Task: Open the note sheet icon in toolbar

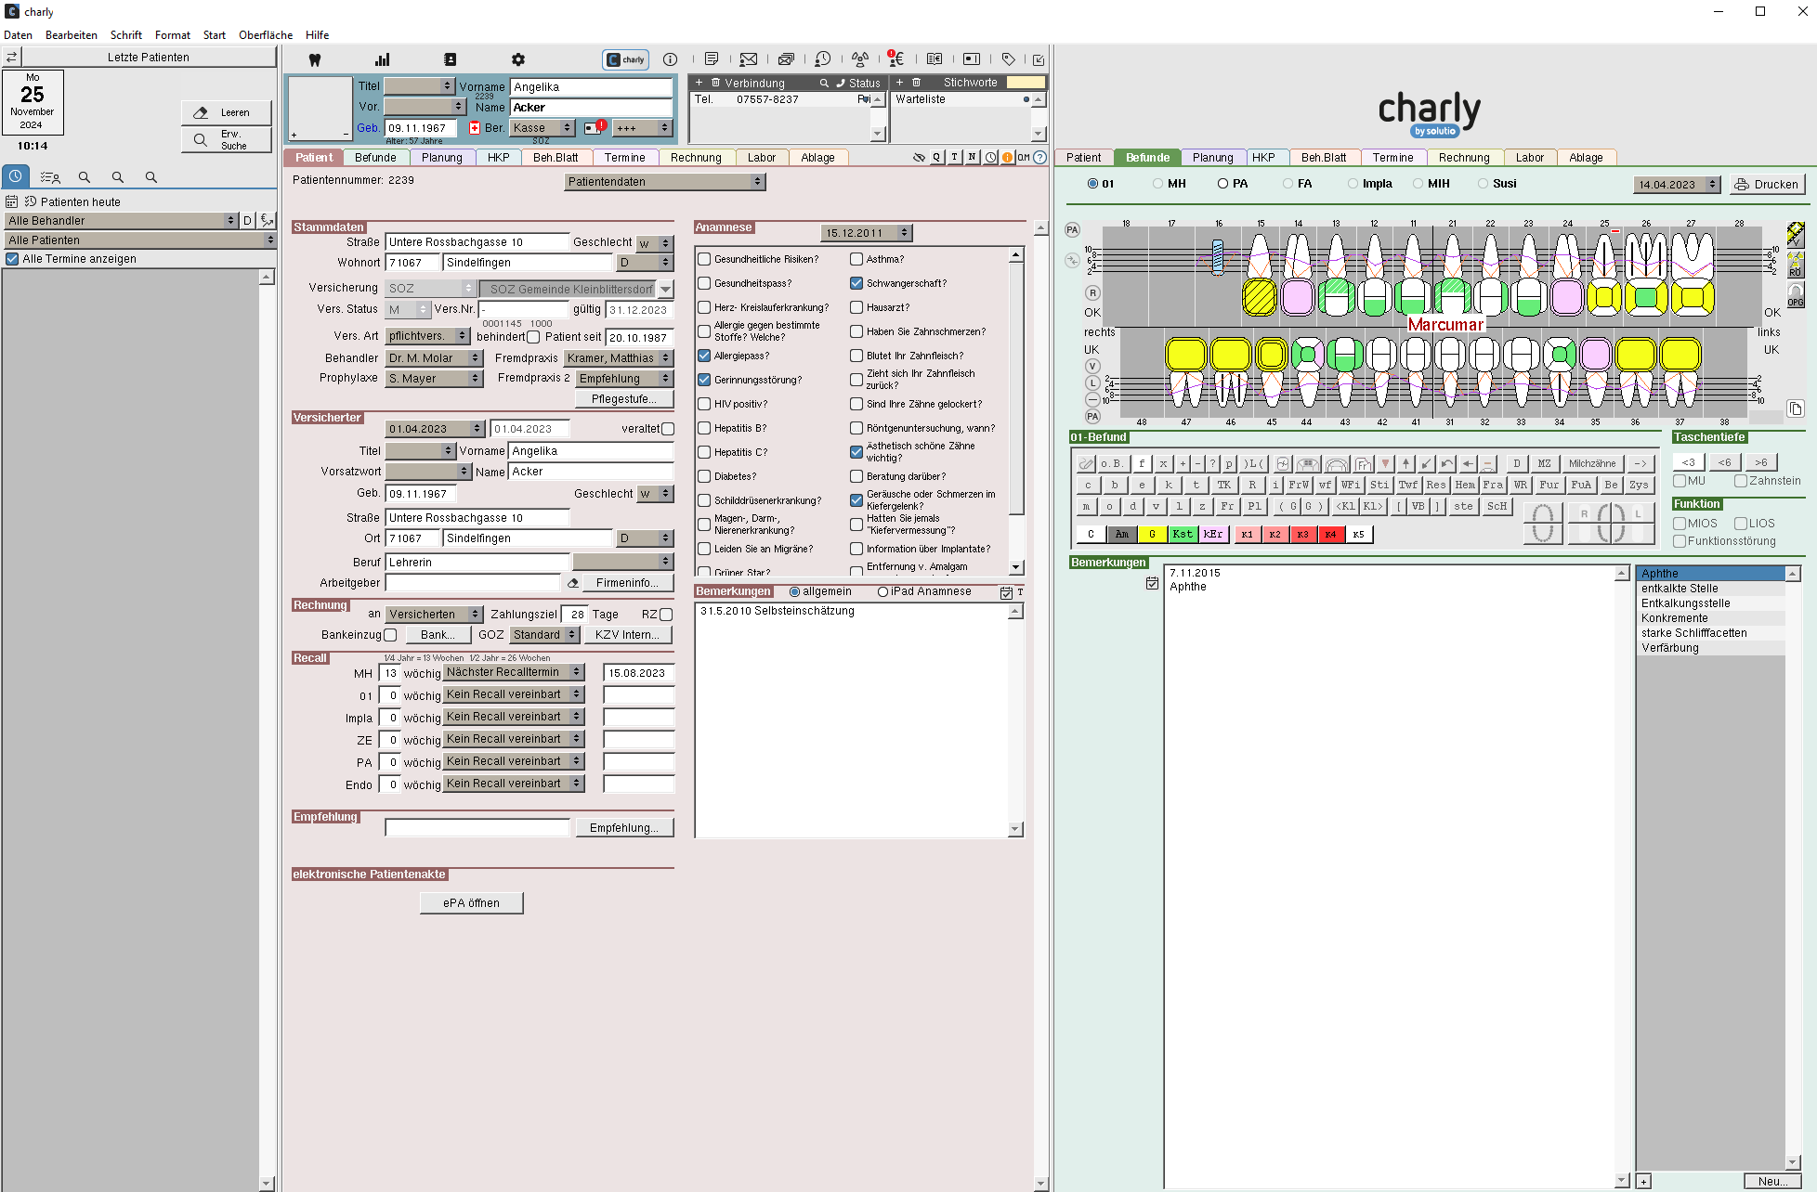Action: tap(712, 59)
